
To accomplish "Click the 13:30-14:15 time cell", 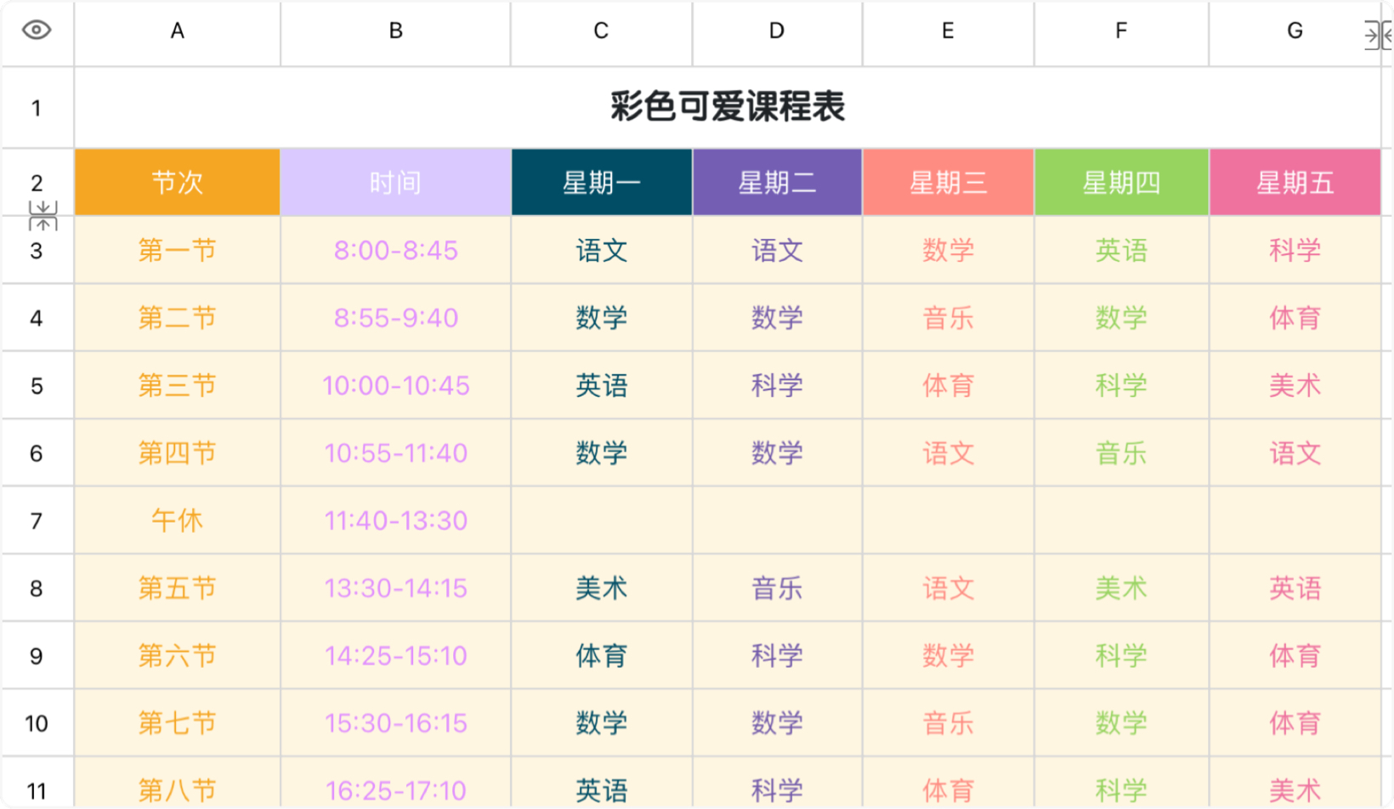I will point(395,588).
